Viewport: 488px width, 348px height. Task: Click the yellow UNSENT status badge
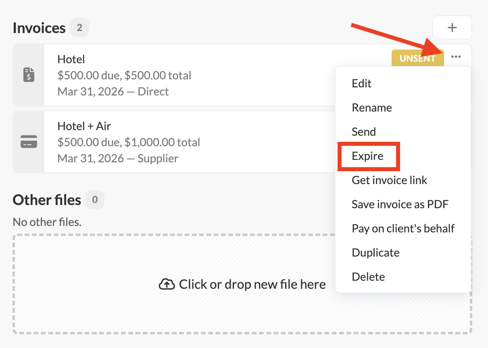(417, 58)
